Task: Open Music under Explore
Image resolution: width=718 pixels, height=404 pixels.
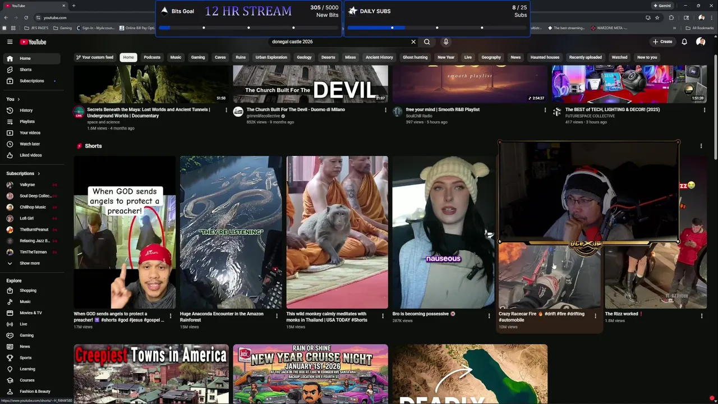Action: point(32,302)
